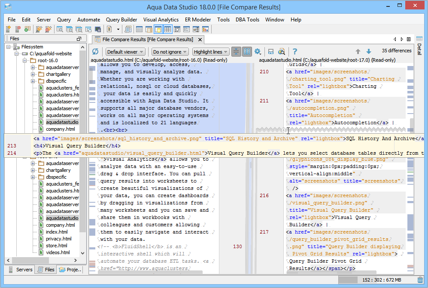Select company.html under root-16.0
This screenshot has width=428, height=288.
(61, 129)
